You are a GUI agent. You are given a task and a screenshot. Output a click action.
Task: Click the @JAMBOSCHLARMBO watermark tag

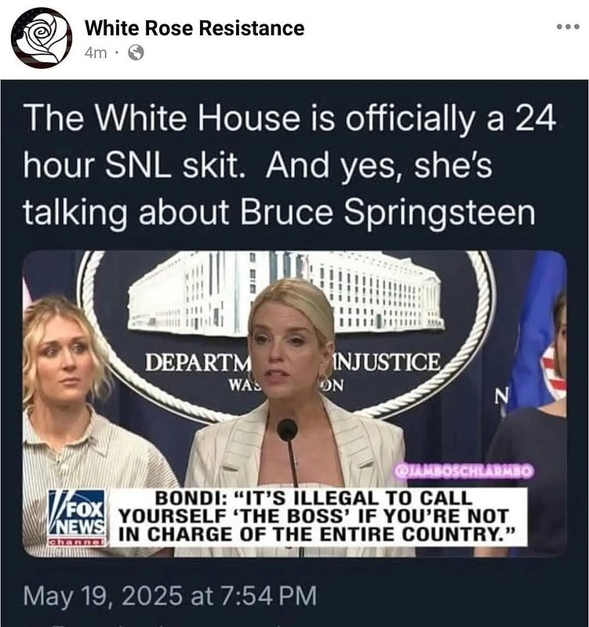pyautogui.click(x=464, y=471)
